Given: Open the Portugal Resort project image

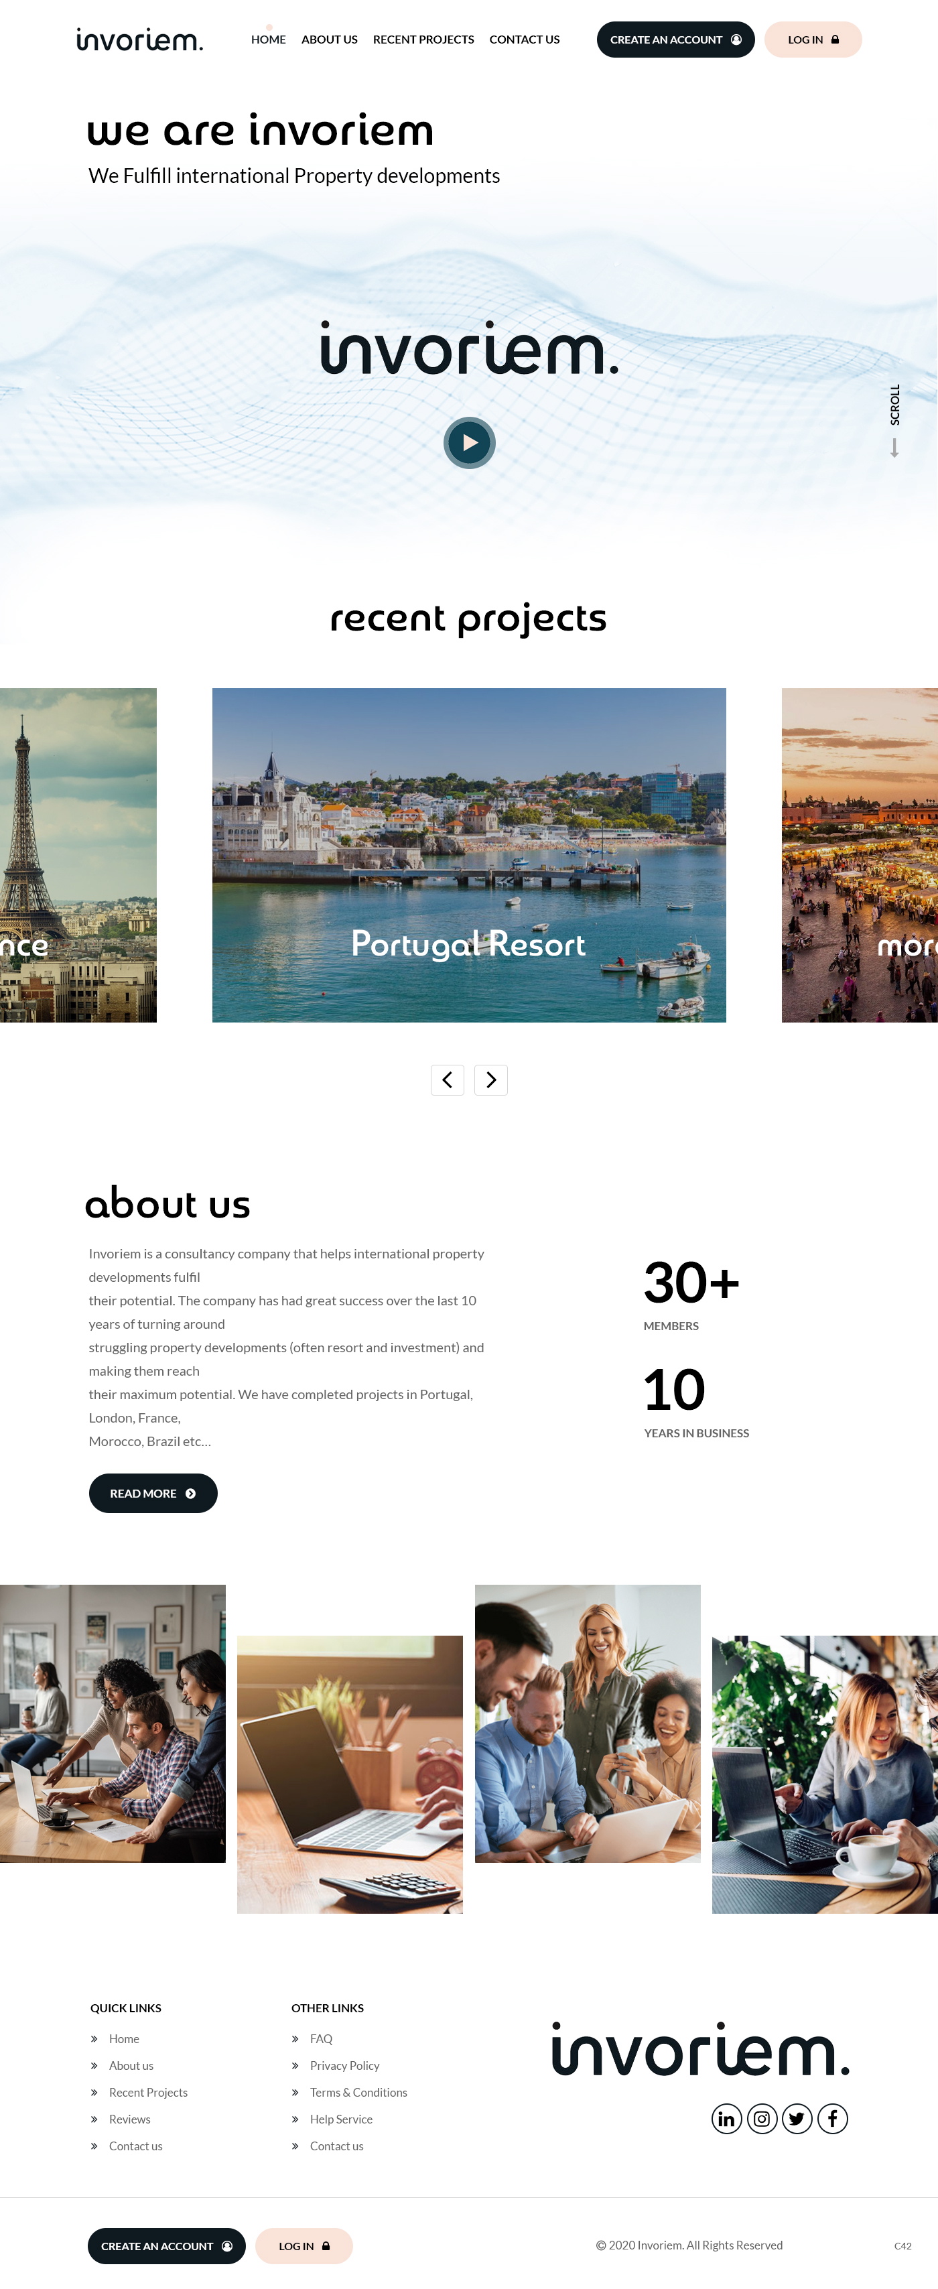Looking at the screenshot, I should [x=469, y=855].
